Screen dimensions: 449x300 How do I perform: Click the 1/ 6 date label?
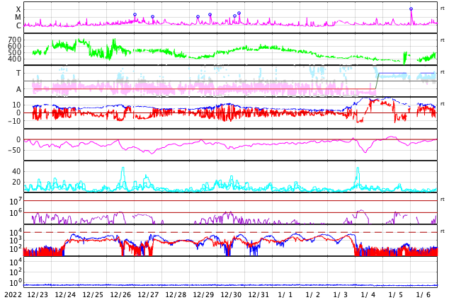click(424, 294)
